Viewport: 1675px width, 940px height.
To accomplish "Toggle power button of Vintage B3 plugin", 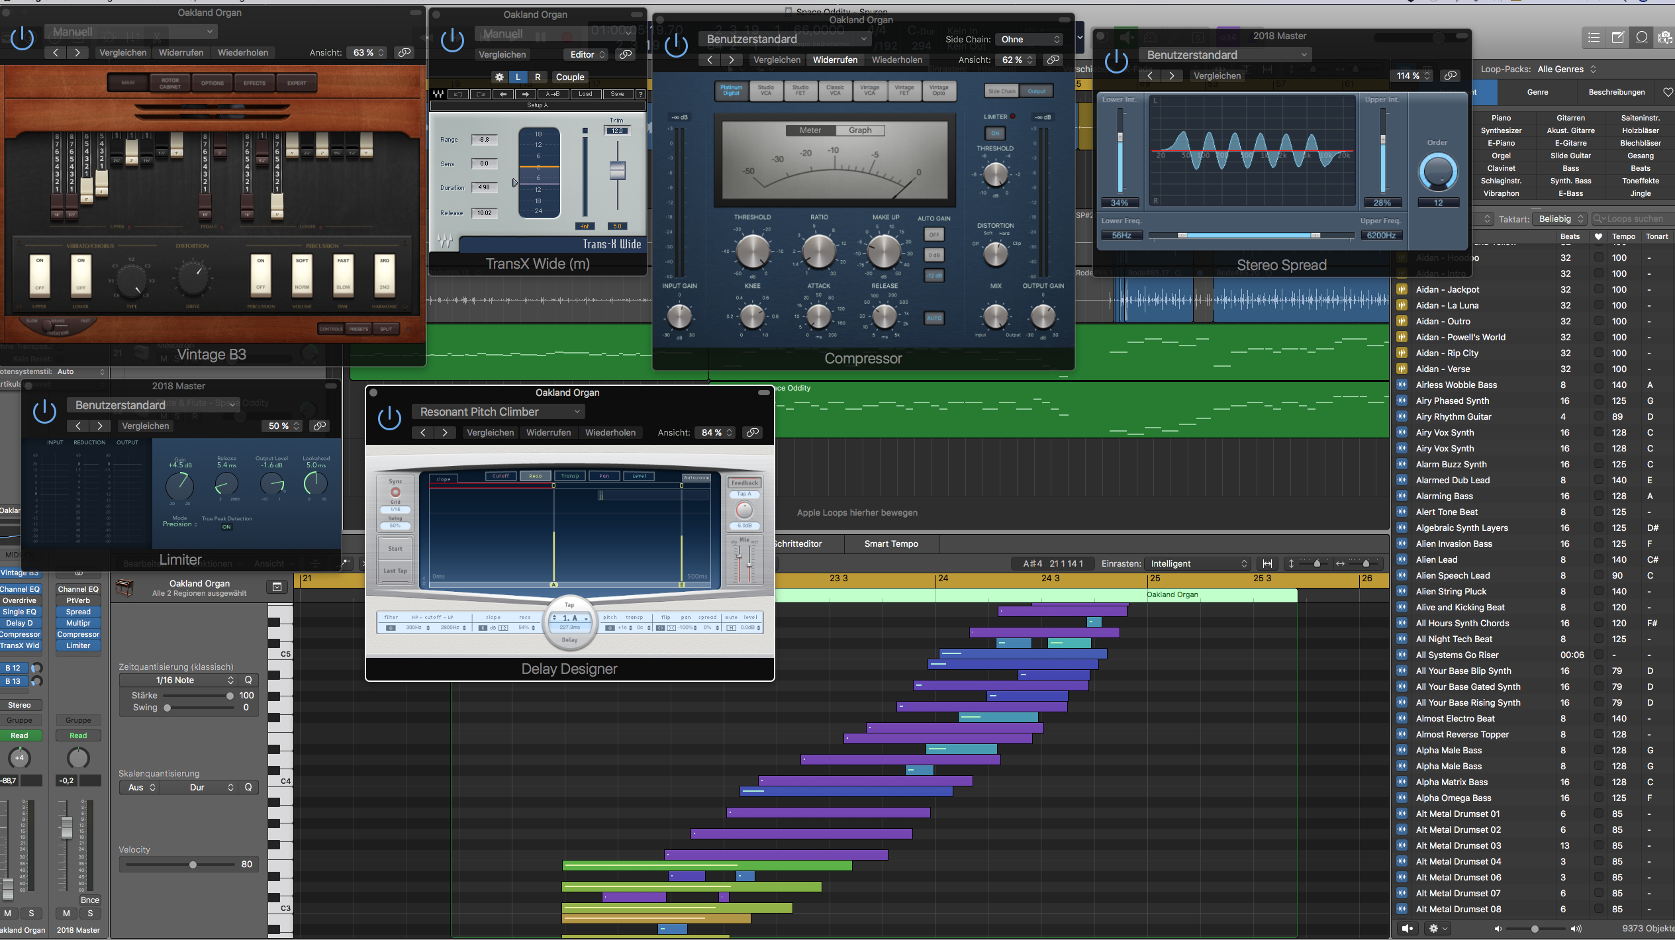I will click(x=23, y=38).
